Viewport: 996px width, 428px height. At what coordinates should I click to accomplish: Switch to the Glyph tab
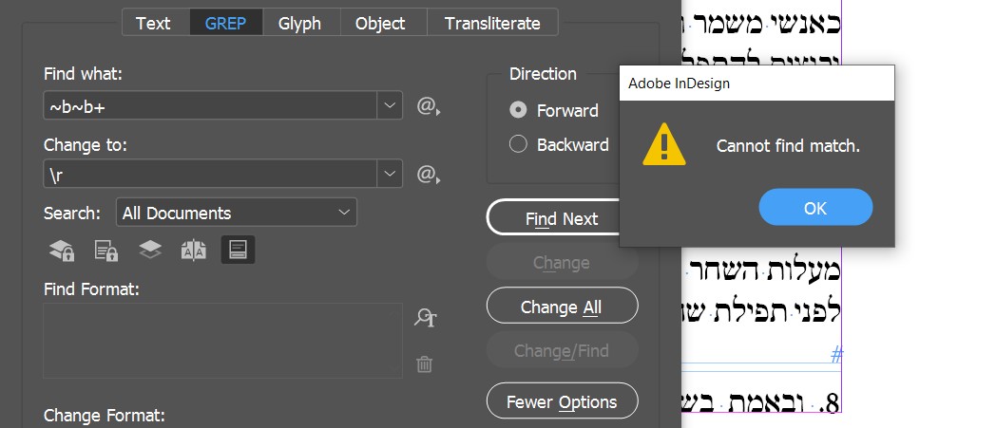299,23
